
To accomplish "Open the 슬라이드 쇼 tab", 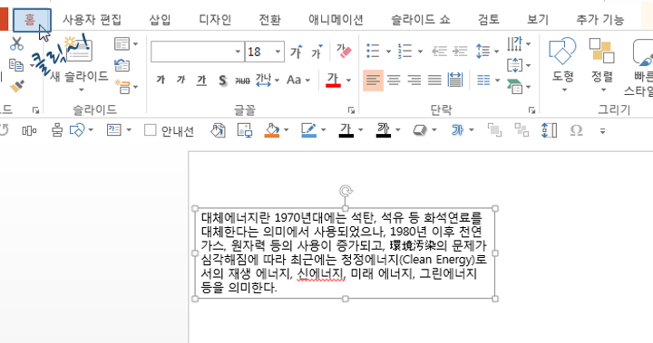I will (421, 20).
